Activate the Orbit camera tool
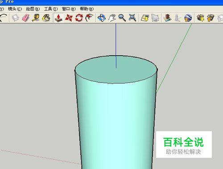 coord(102,18)
